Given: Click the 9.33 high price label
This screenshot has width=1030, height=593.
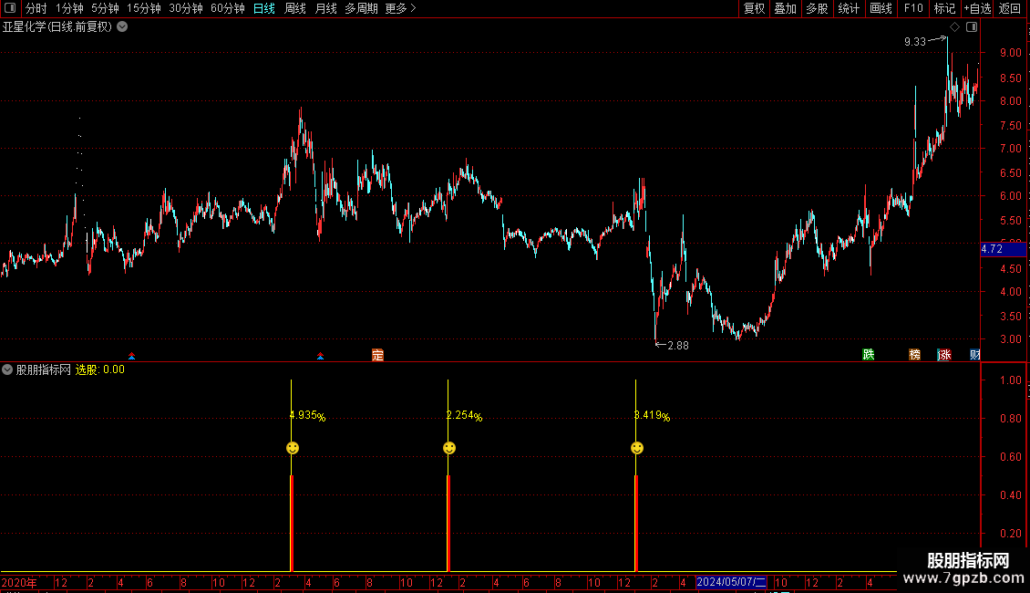Looking at the screenshot, I should click(915, 41).
